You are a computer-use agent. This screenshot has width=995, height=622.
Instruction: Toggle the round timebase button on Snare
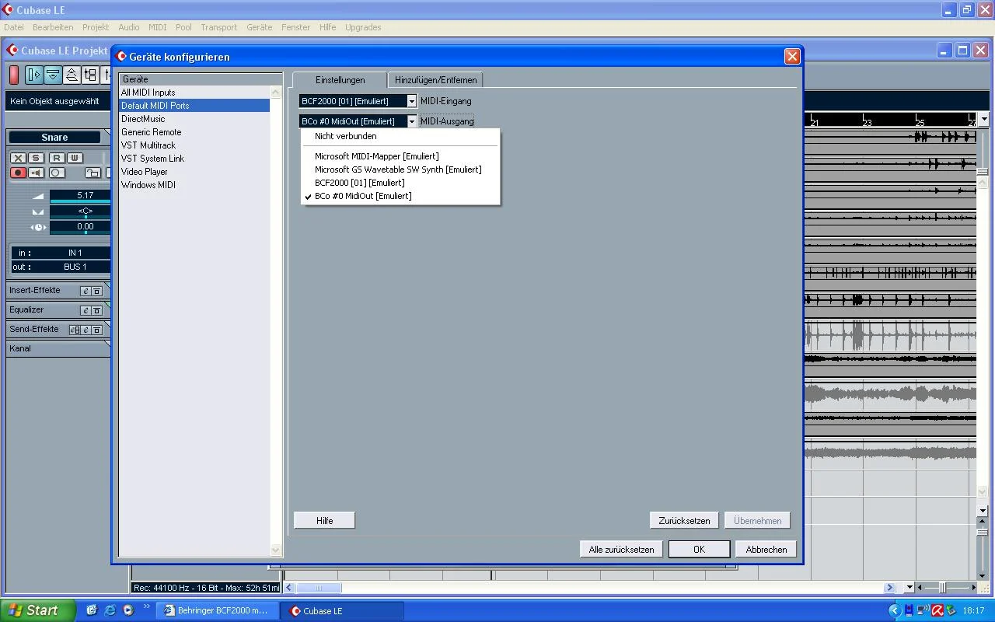click(x=57, y=173)
